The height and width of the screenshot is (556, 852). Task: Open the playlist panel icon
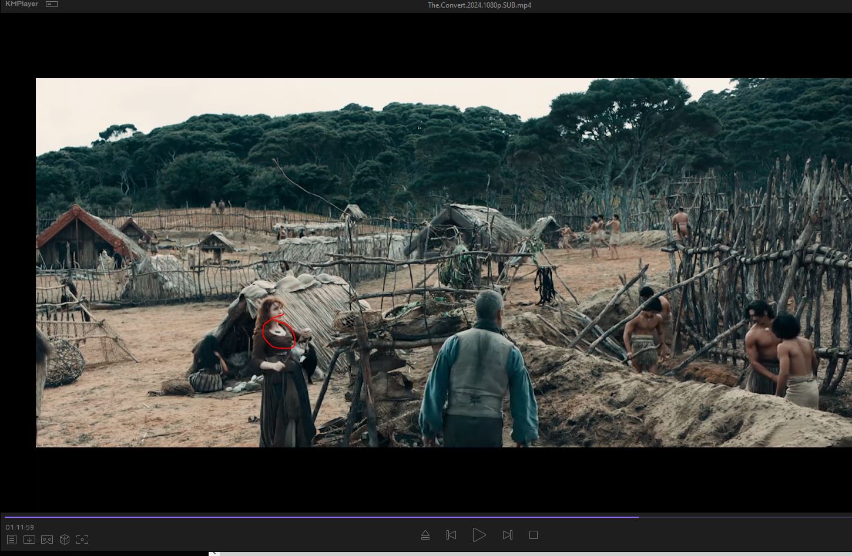pyautogui.click(x=12, y=539)
